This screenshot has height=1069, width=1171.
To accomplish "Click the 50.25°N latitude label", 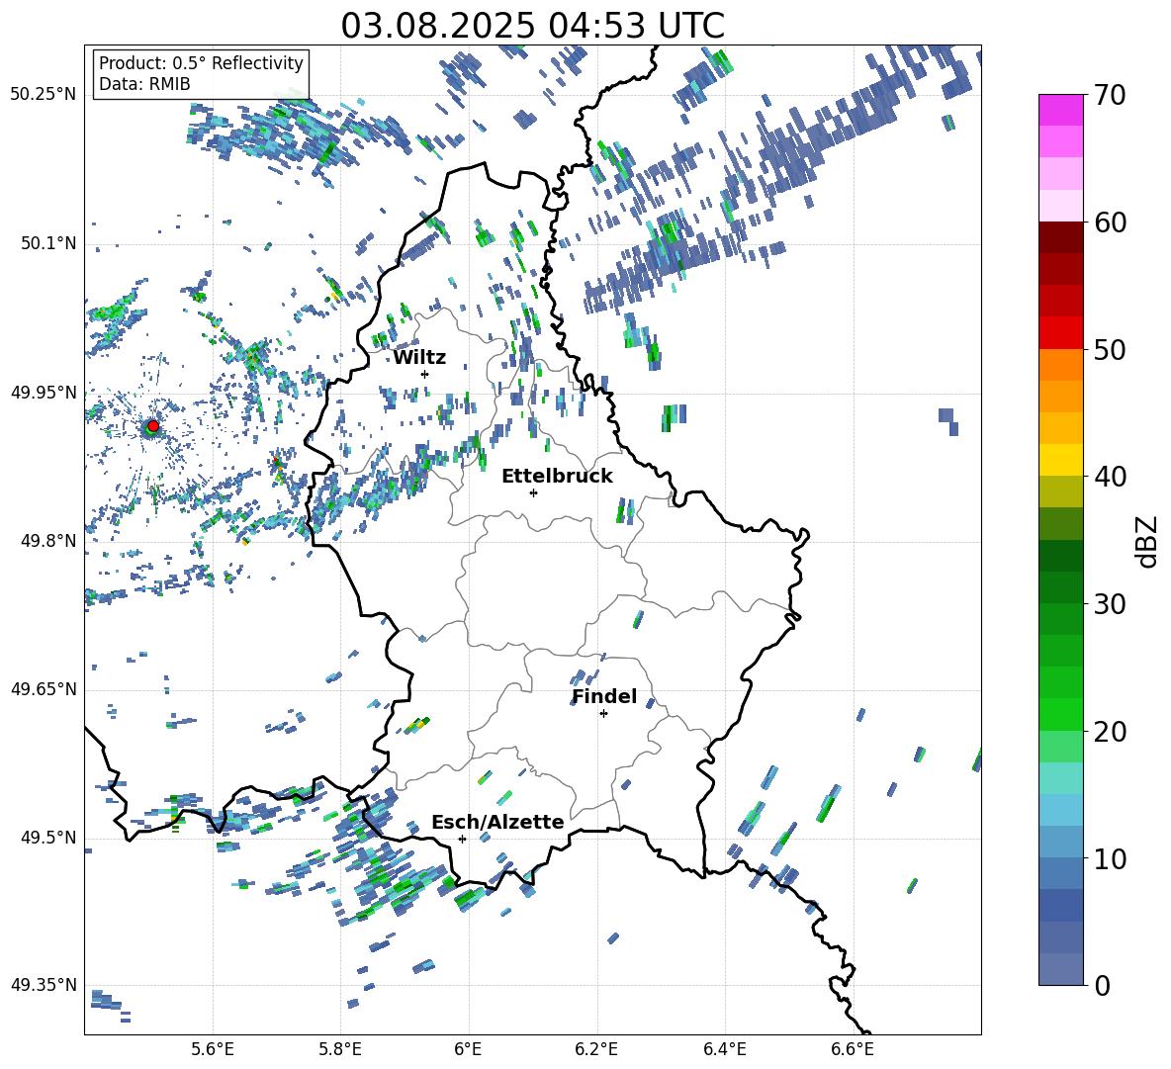I will 44,95.
